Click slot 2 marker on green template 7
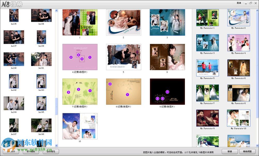Screen dimensions: 259x156 click(78, 90)
